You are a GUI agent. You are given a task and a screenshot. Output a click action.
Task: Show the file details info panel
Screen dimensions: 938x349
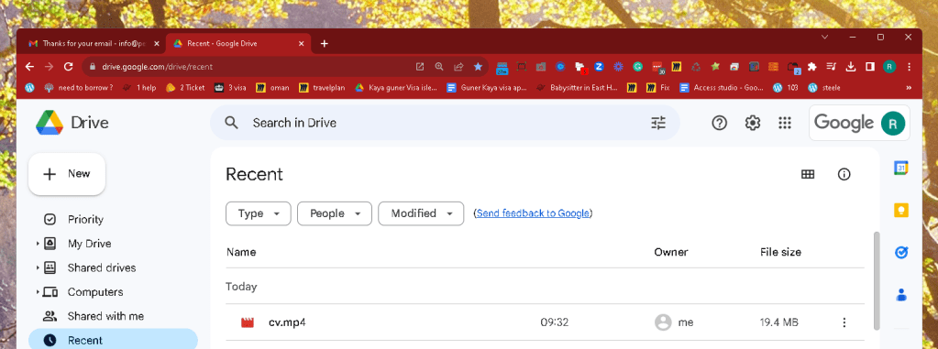coord(844,174)
